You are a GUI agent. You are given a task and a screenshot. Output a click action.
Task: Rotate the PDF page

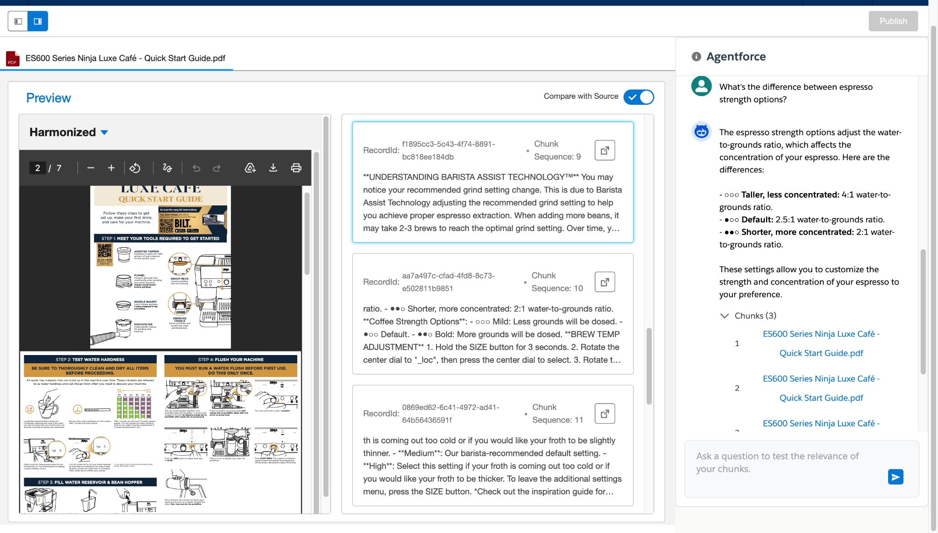pyautogui.click(x=135, y=168)
